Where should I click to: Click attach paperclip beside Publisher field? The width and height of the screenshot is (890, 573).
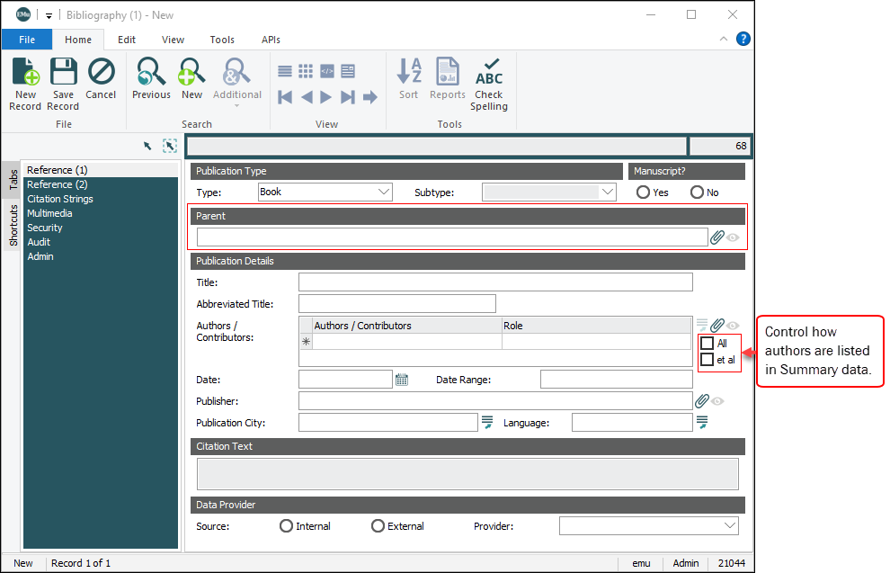coord(702,401)
